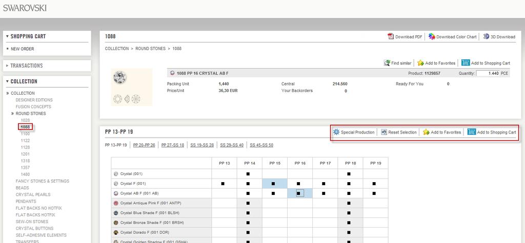Image resolution: width=525 pixels, height=243 pixels.
Task: Toggle Crystal AB F PP 16 selected cell
Action: click(299, 193)
